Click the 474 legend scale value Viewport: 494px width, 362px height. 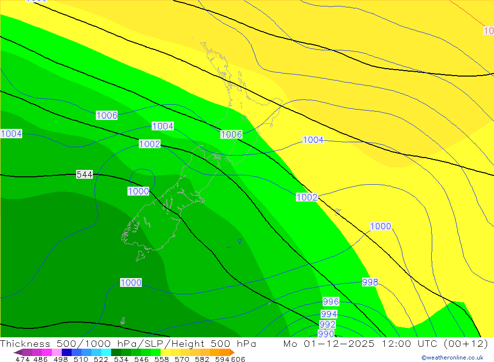pyautogui.click(x=23, y=359)
